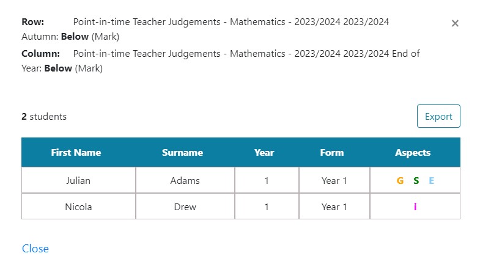
Task: Click the Aspects column header
Action: coord(413,152)
